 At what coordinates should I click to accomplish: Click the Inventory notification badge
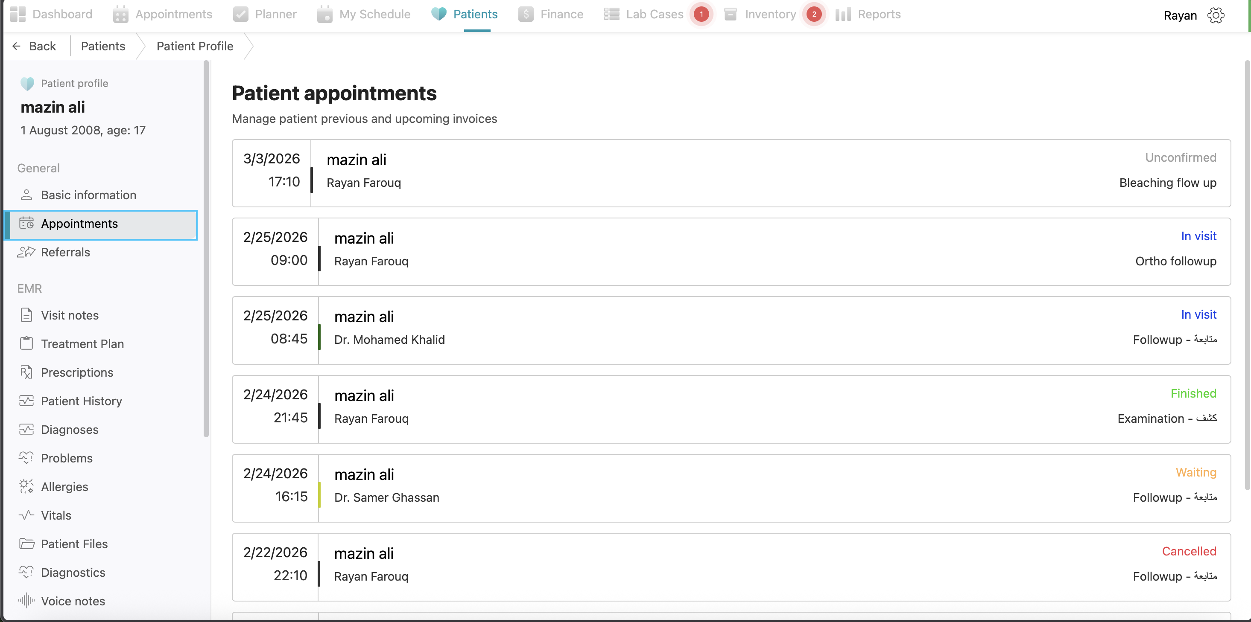click(814, 14)
